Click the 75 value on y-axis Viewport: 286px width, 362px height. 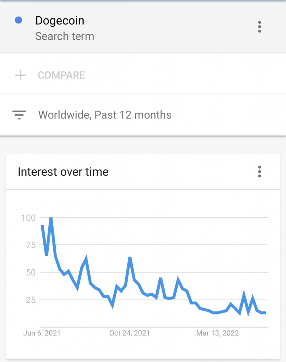click(31, 245)
